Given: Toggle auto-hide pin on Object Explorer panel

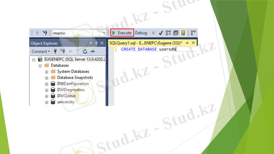Looking at the screenshot, I should (96, 43).
